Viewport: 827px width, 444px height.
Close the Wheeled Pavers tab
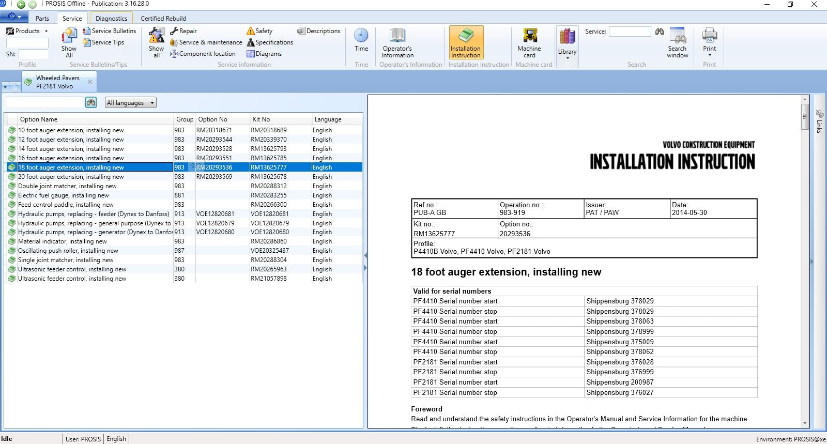pos(90,82)
